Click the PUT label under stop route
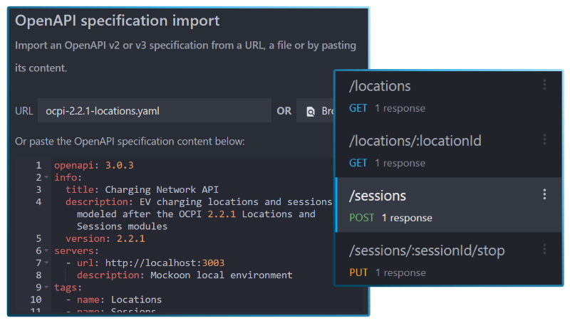570x323 pixels. [x=358, y=272]
